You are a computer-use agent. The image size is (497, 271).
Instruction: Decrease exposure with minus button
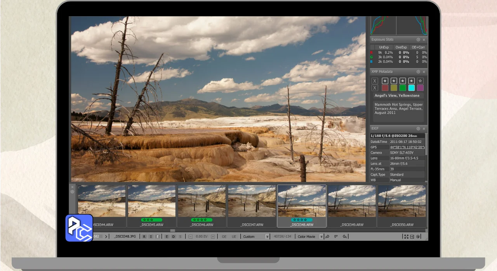pos(190,237)
